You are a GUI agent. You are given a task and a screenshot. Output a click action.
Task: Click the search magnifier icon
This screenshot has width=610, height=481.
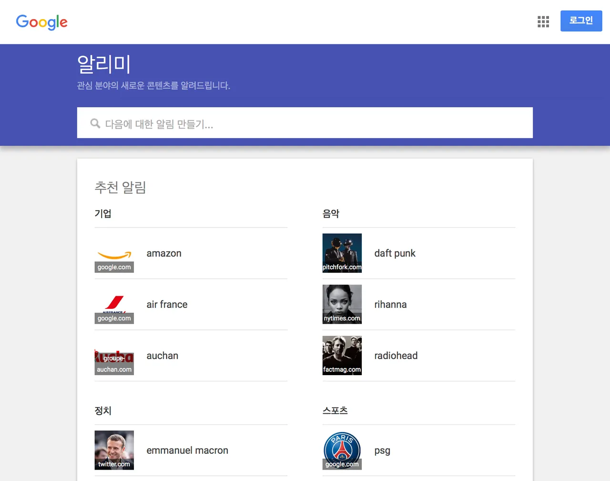[95, 123]
